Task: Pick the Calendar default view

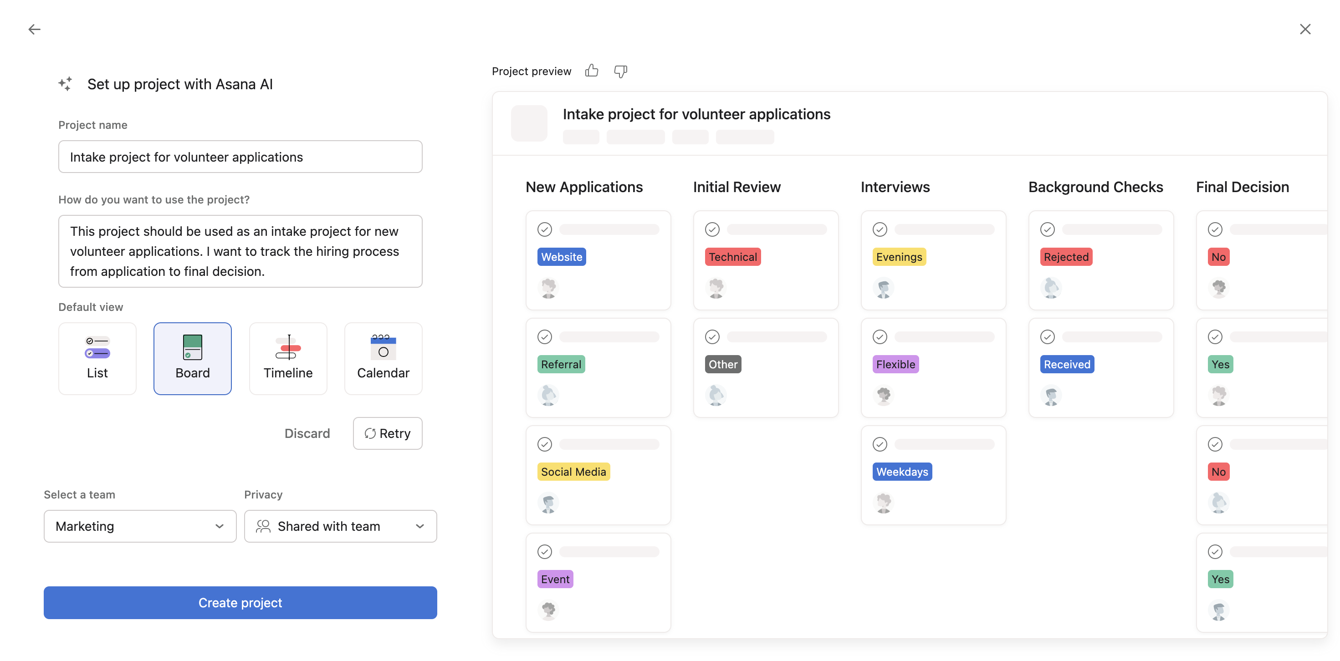Action: 383,358
